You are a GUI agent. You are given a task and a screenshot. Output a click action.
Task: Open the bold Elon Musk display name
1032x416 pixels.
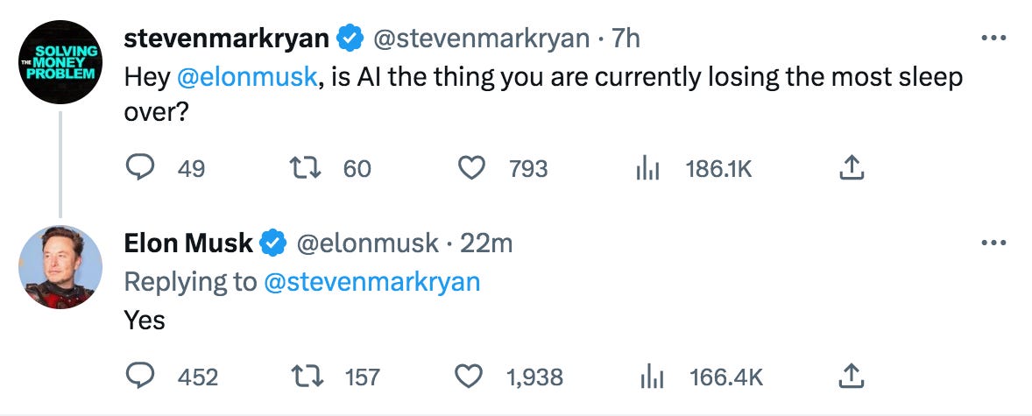click(x=188, y=243)
